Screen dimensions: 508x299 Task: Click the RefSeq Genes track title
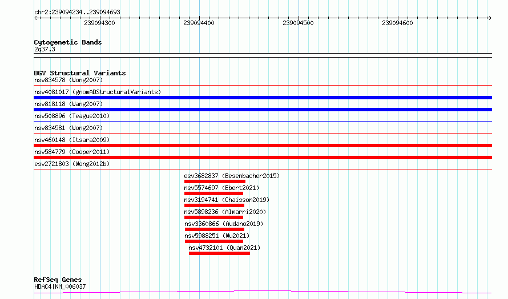pos(58,280)
